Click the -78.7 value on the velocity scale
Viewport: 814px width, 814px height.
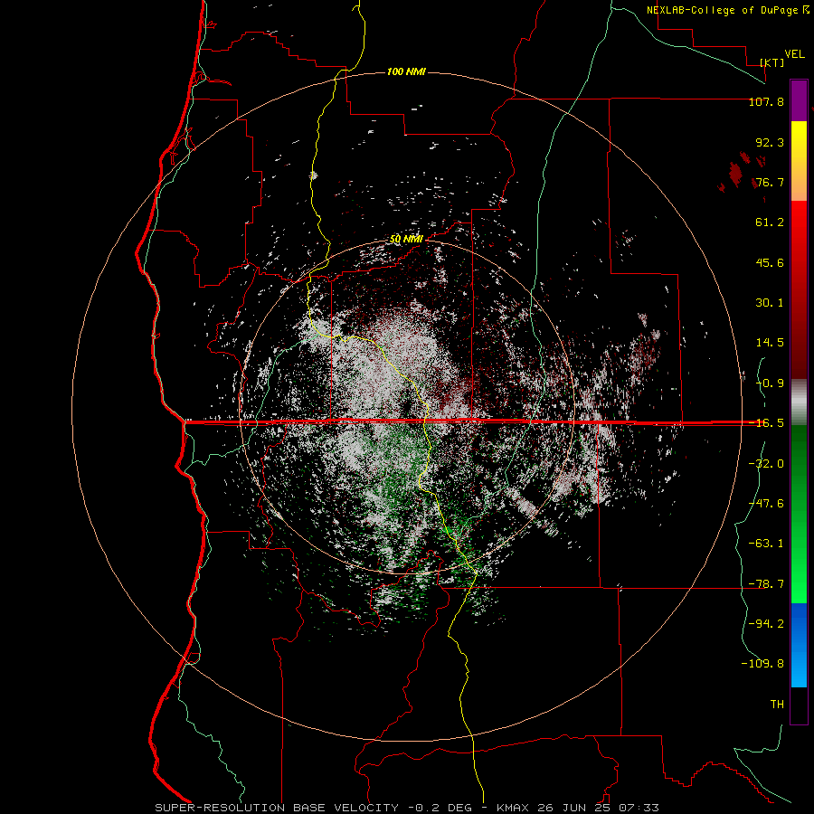766,584
